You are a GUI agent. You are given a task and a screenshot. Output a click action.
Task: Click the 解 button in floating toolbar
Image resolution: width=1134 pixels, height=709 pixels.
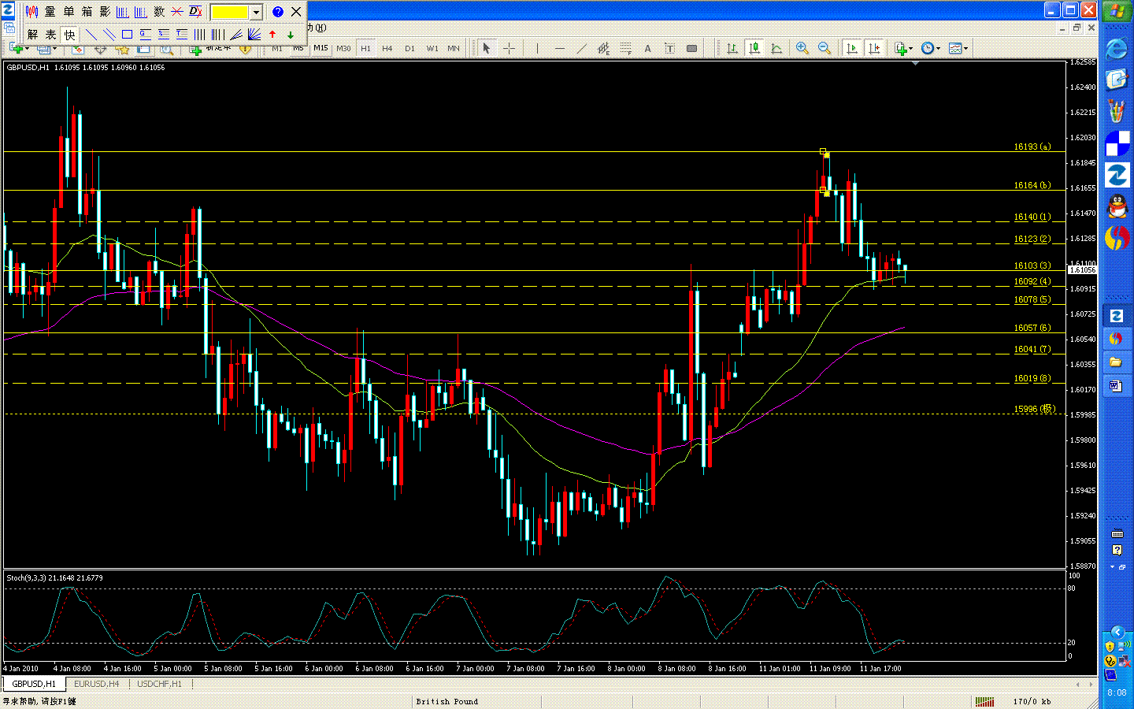32,35
